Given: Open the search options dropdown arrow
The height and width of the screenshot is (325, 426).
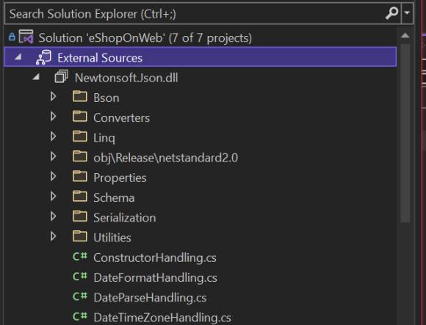Looking at the screenshot, I should tap(407, 12).
